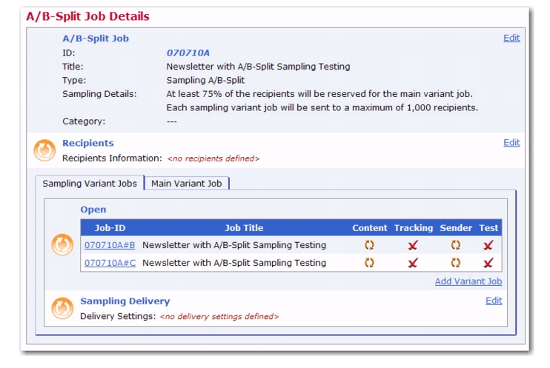The height and width of the screenshot is (368, 550).
Task: Click the job ID 070710A value
Action: [x=188, y=53]
